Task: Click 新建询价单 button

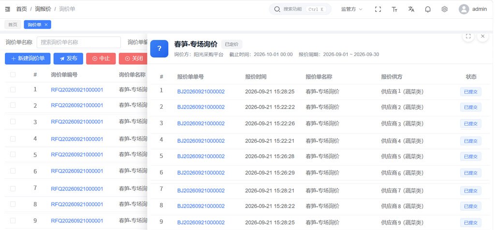Action: coord(28,58)
